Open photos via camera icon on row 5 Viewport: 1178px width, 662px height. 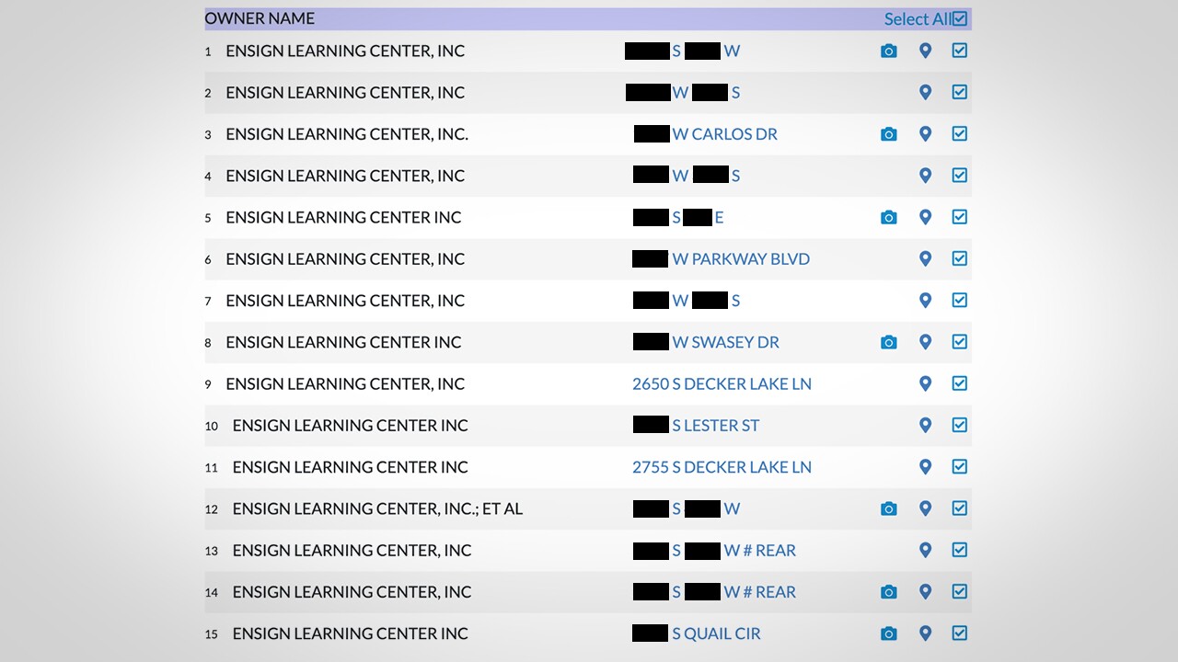888,217
